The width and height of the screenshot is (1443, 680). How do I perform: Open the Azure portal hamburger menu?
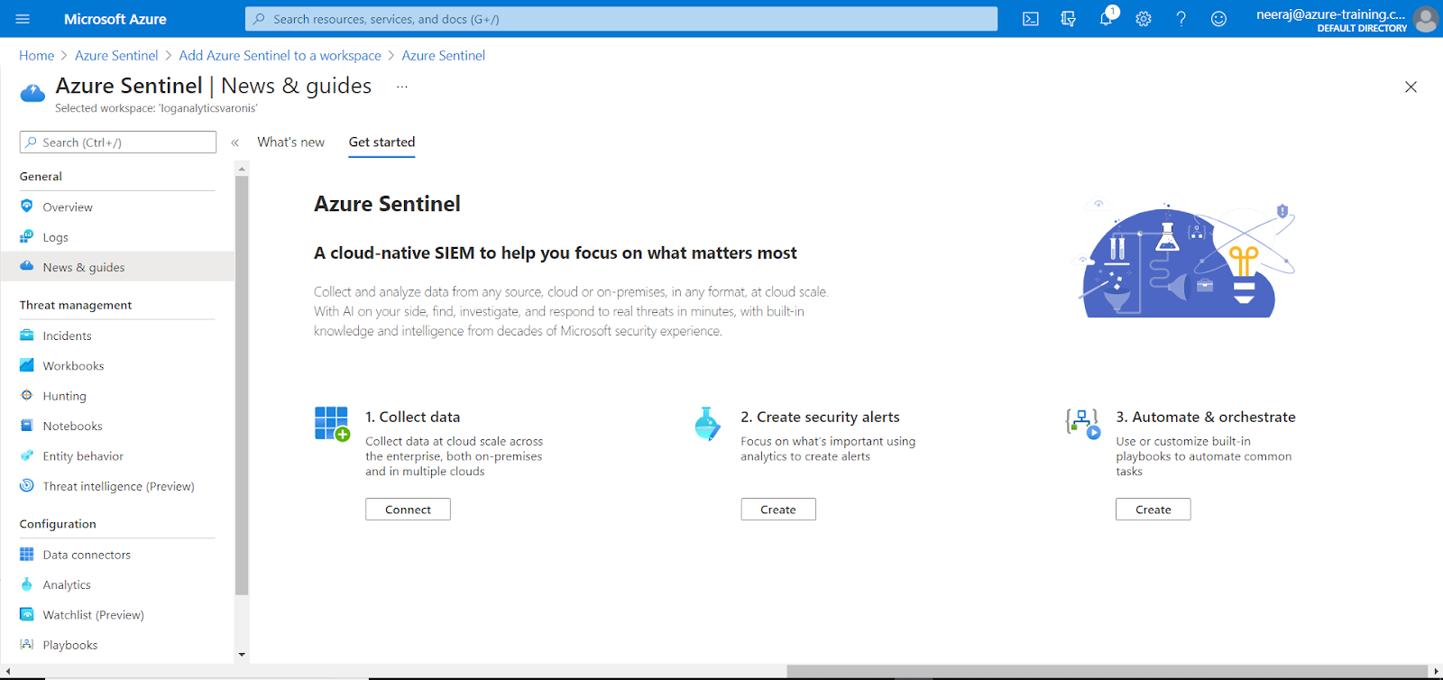tap(23, 19)
